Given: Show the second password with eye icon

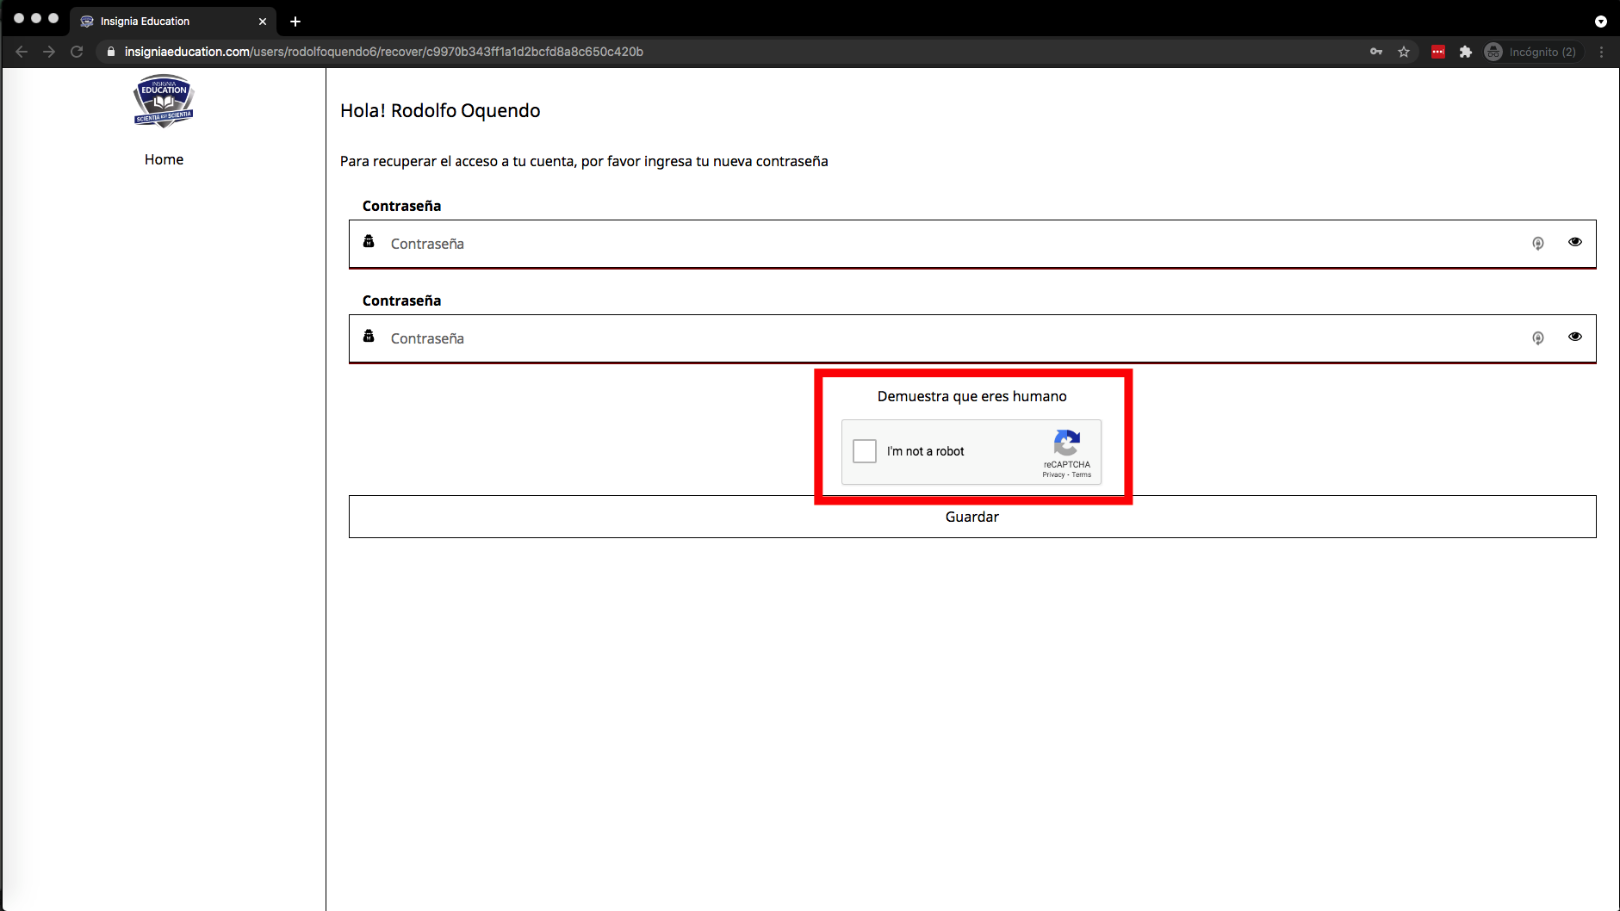Looking at the screenshot, I should (1574, 337).
